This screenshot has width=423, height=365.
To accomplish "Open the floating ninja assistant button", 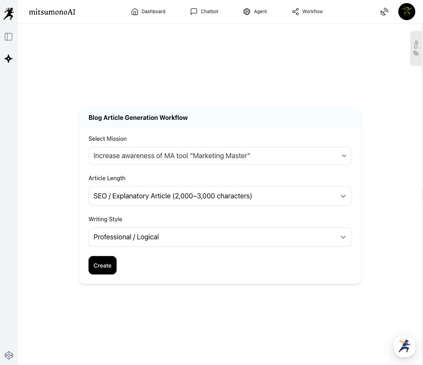I will 404,346.
